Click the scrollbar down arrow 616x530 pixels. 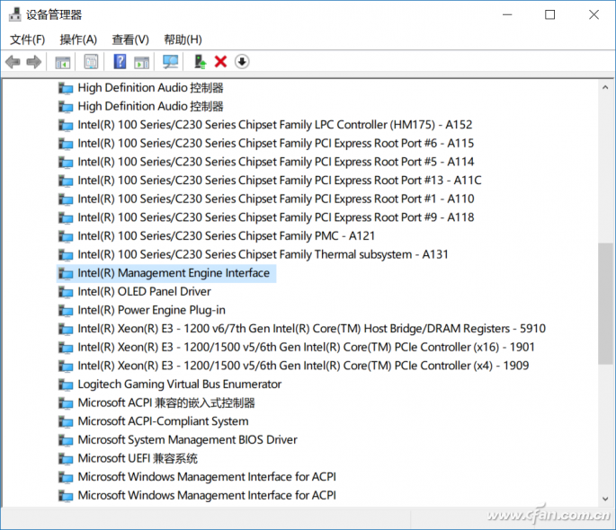click(605, 499)
